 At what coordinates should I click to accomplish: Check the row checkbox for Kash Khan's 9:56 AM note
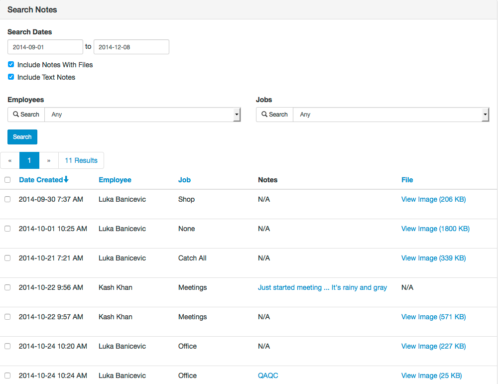(x=7, y=287)
